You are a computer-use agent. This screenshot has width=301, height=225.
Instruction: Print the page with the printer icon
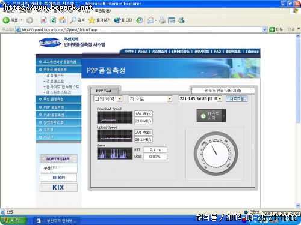[x=162, y=20]
